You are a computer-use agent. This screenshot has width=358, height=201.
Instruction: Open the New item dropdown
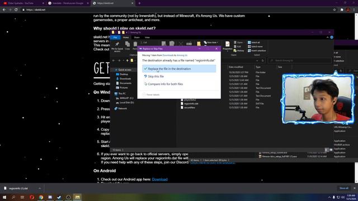click(x=211, y=42)
